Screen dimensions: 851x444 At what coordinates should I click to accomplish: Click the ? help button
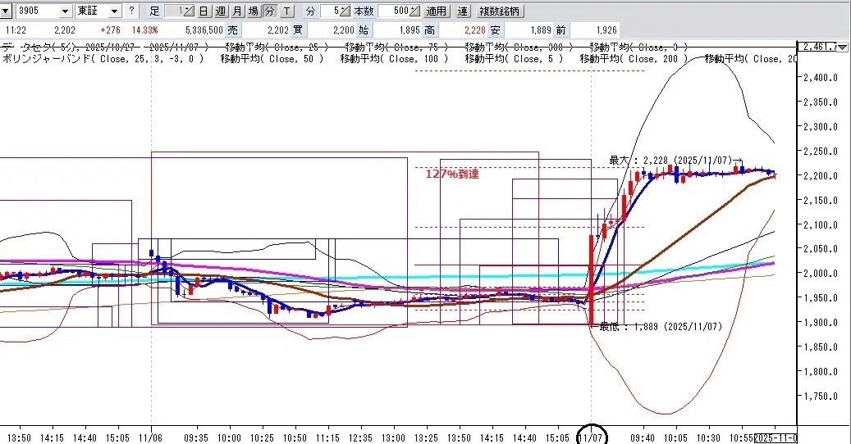point(131,11)
